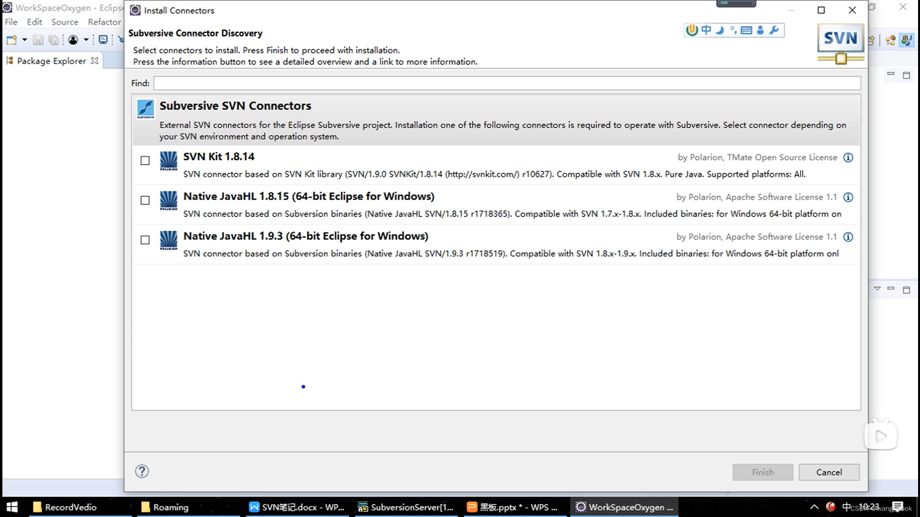Open Eclipse Edit menu
Screen dimensions: 920x517
pos(34,22)
